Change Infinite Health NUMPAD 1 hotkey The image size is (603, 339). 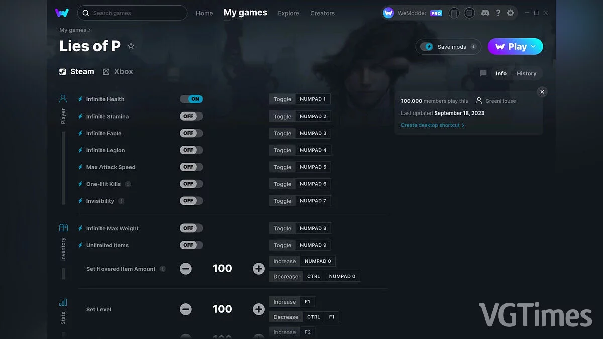tap(313, 99)
